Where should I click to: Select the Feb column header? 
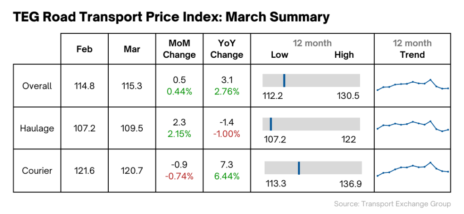pos(84,49)
